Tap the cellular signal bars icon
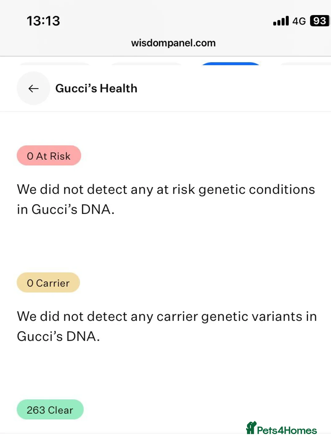Viewport: 331px width, 442px height. coord(280,21)
